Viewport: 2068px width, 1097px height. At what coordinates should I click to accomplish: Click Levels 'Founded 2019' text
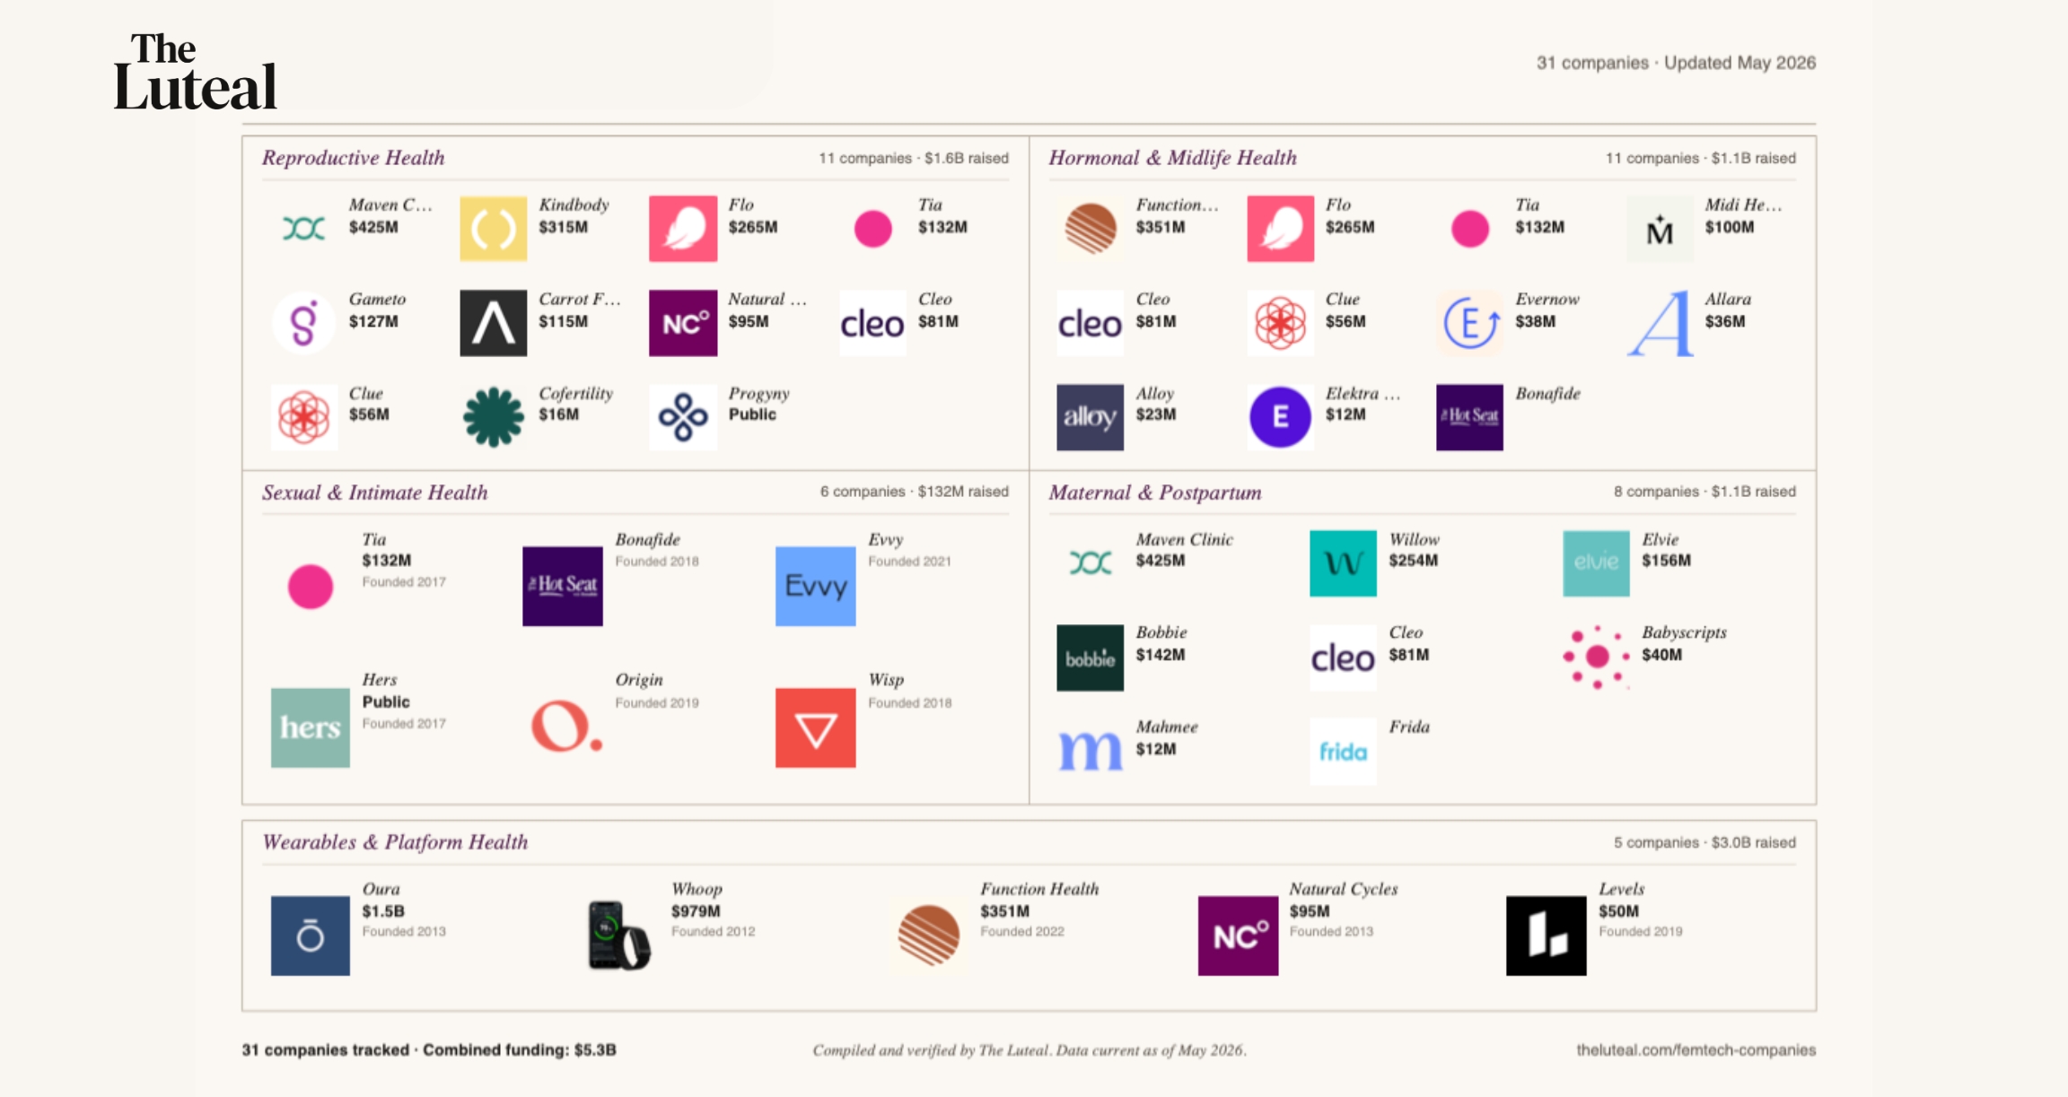(1640, 932)
